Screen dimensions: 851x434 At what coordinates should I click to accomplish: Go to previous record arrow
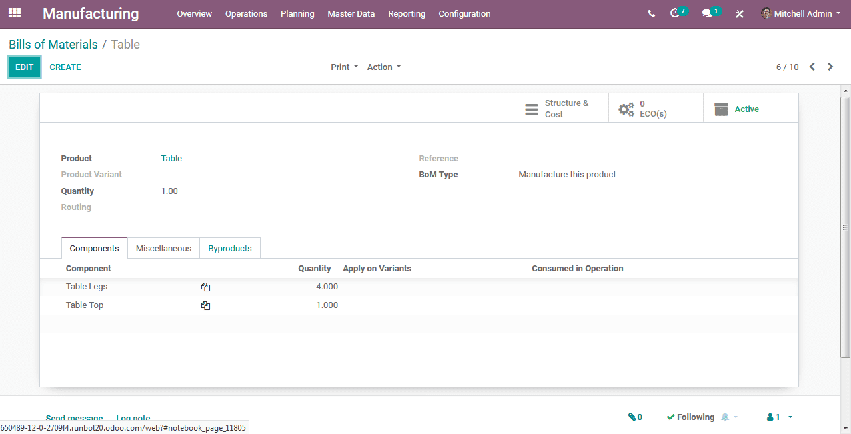click(812, 67)
